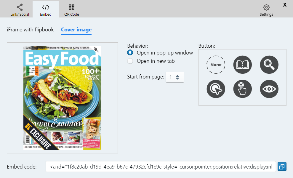Open the Start from page selector
This screenshot has width=293, height=178.
pos(175,77)
